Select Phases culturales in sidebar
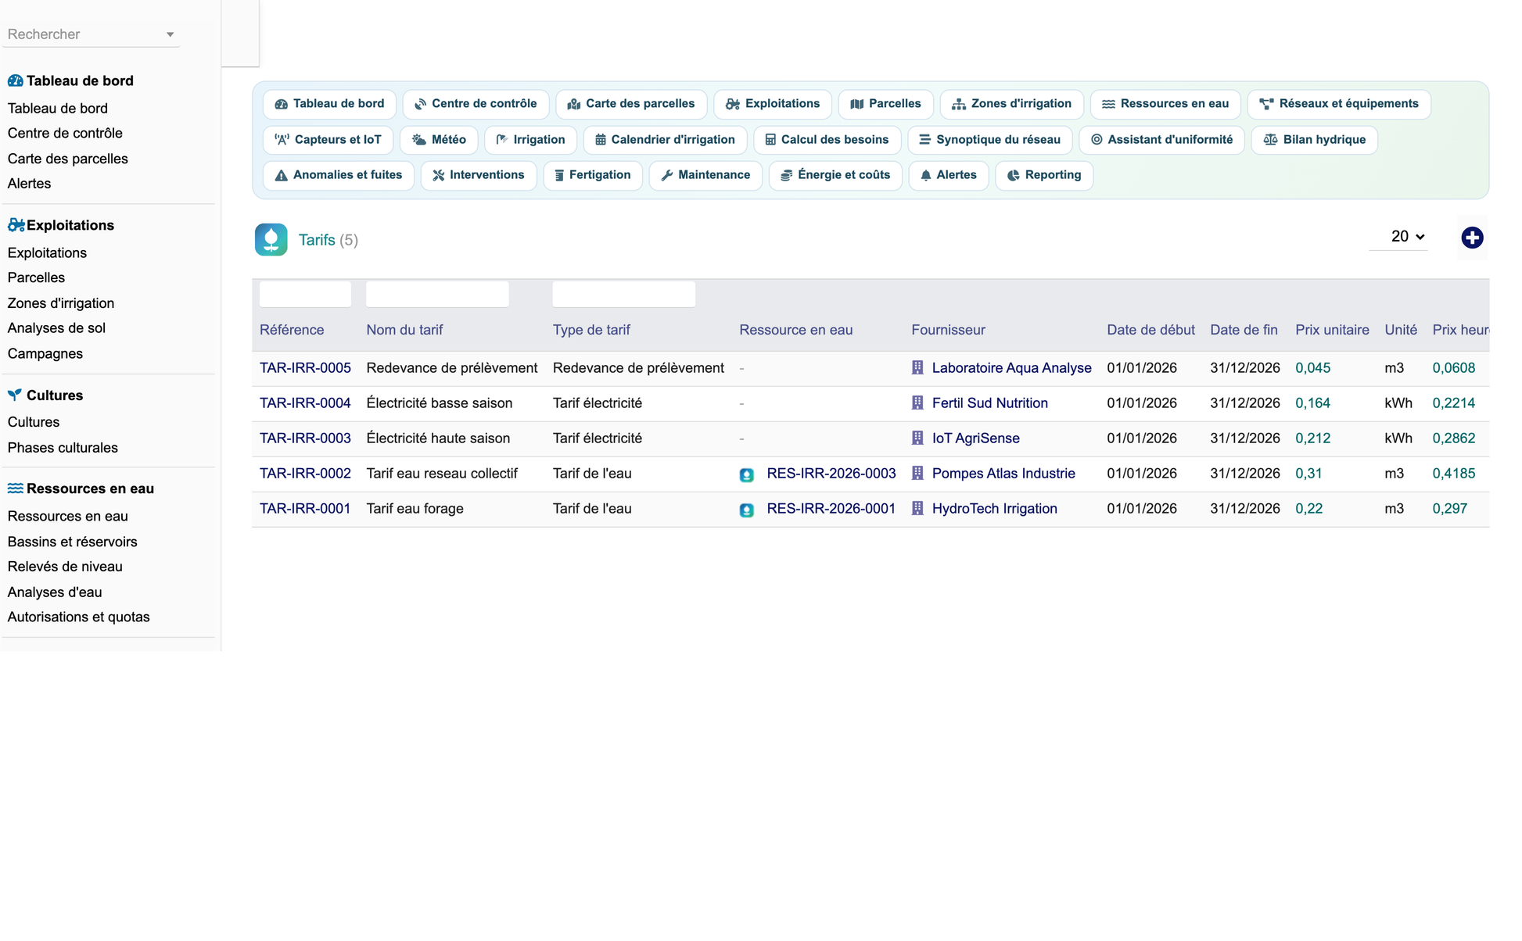 63,448
